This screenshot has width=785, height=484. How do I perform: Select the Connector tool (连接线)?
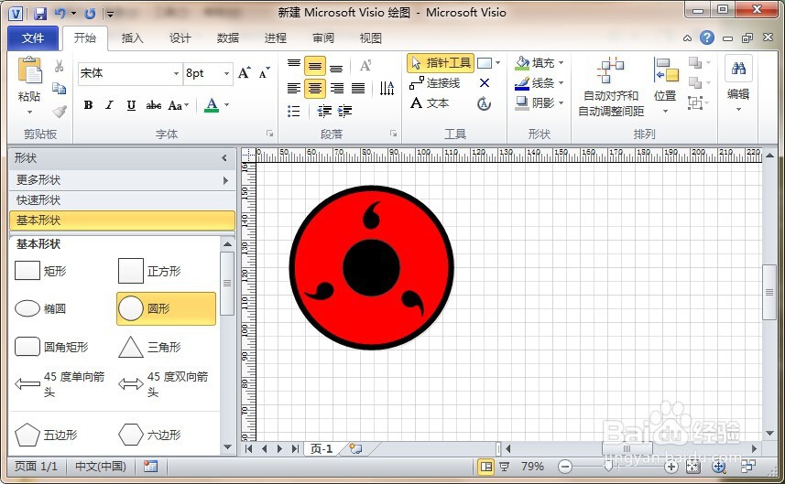point(434,83)
